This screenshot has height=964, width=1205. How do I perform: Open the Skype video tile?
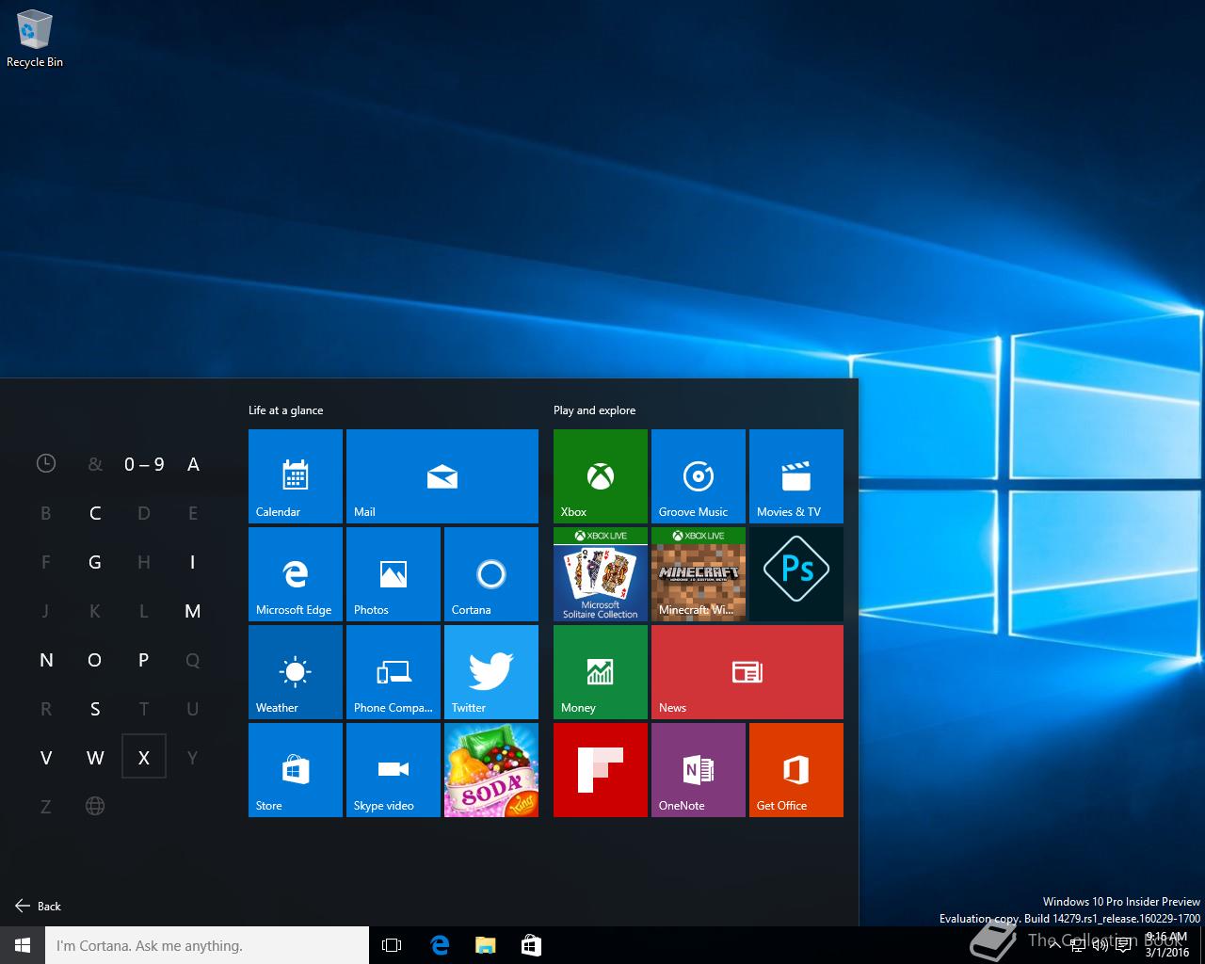[x=394, y=770]
